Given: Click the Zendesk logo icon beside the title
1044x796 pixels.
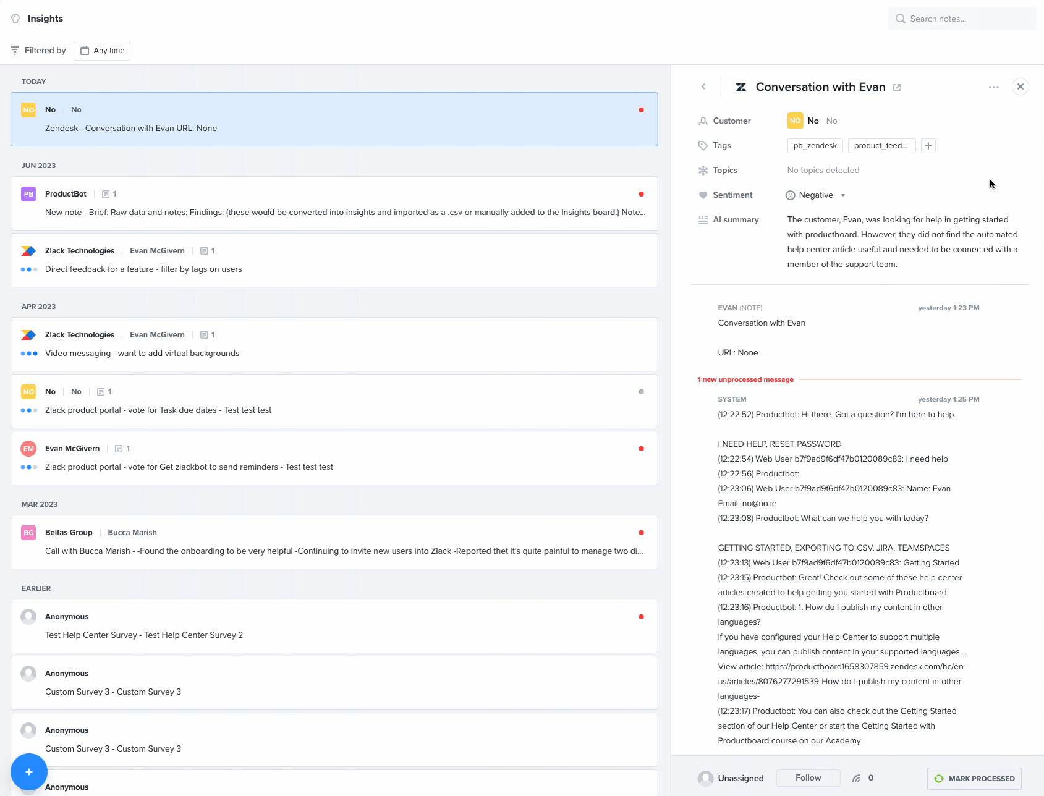Looking at the screenshot, I should [741, 87].
